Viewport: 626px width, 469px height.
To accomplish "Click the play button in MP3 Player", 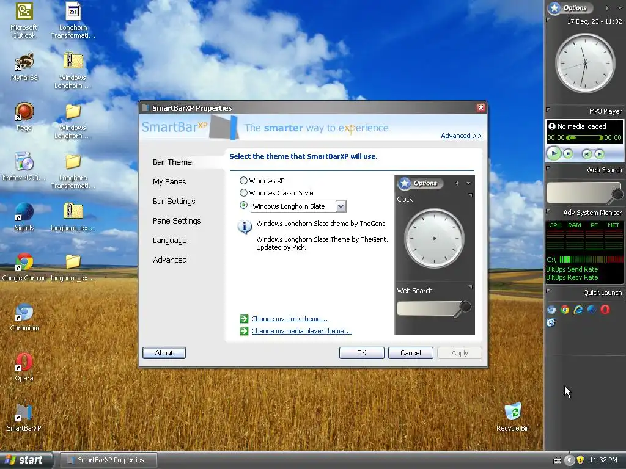I will (x=554, y=153).
